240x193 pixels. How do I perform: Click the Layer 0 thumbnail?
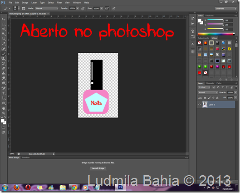pyautogui.click(x=205, y=105)
